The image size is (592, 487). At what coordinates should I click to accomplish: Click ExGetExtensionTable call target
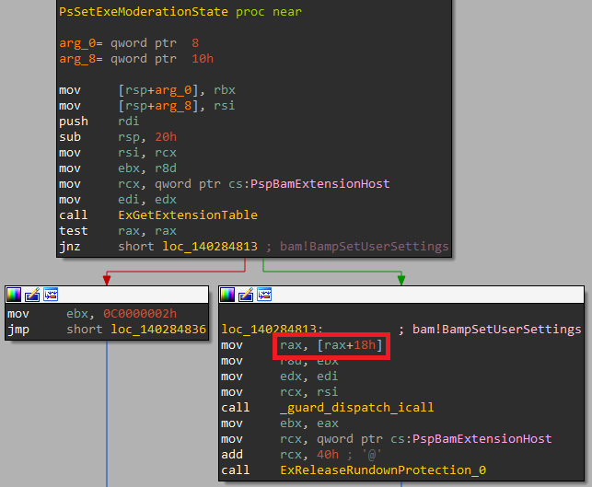pyautogui.click(x=188, y=215)
